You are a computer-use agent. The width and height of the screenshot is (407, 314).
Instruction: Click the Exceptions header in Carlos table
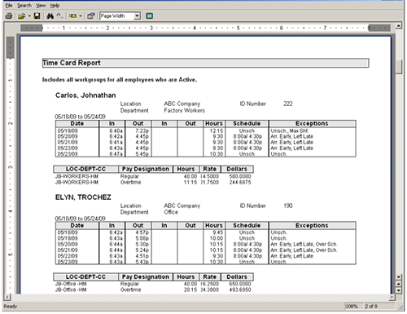pos(312,123)
